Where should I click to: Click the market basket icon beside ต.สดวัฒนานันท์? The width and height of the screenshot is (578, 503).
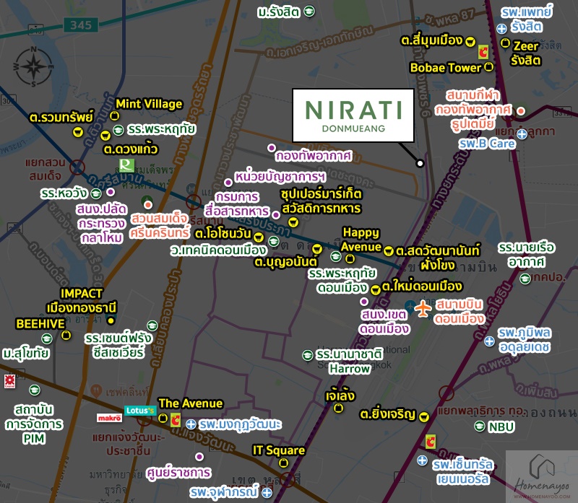[387, 251]
